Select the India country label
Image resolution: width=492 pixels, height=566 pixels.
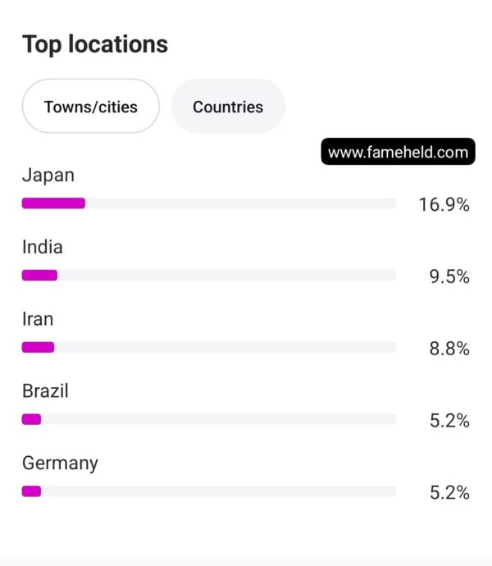point(43,247)
